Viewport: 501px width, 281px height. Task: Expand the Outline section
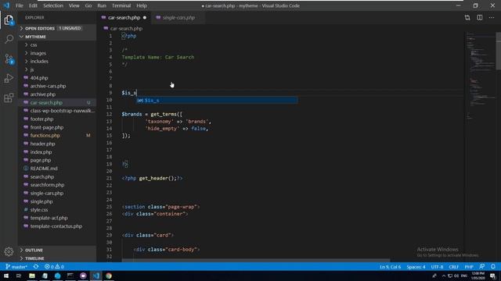click(57, 250)
